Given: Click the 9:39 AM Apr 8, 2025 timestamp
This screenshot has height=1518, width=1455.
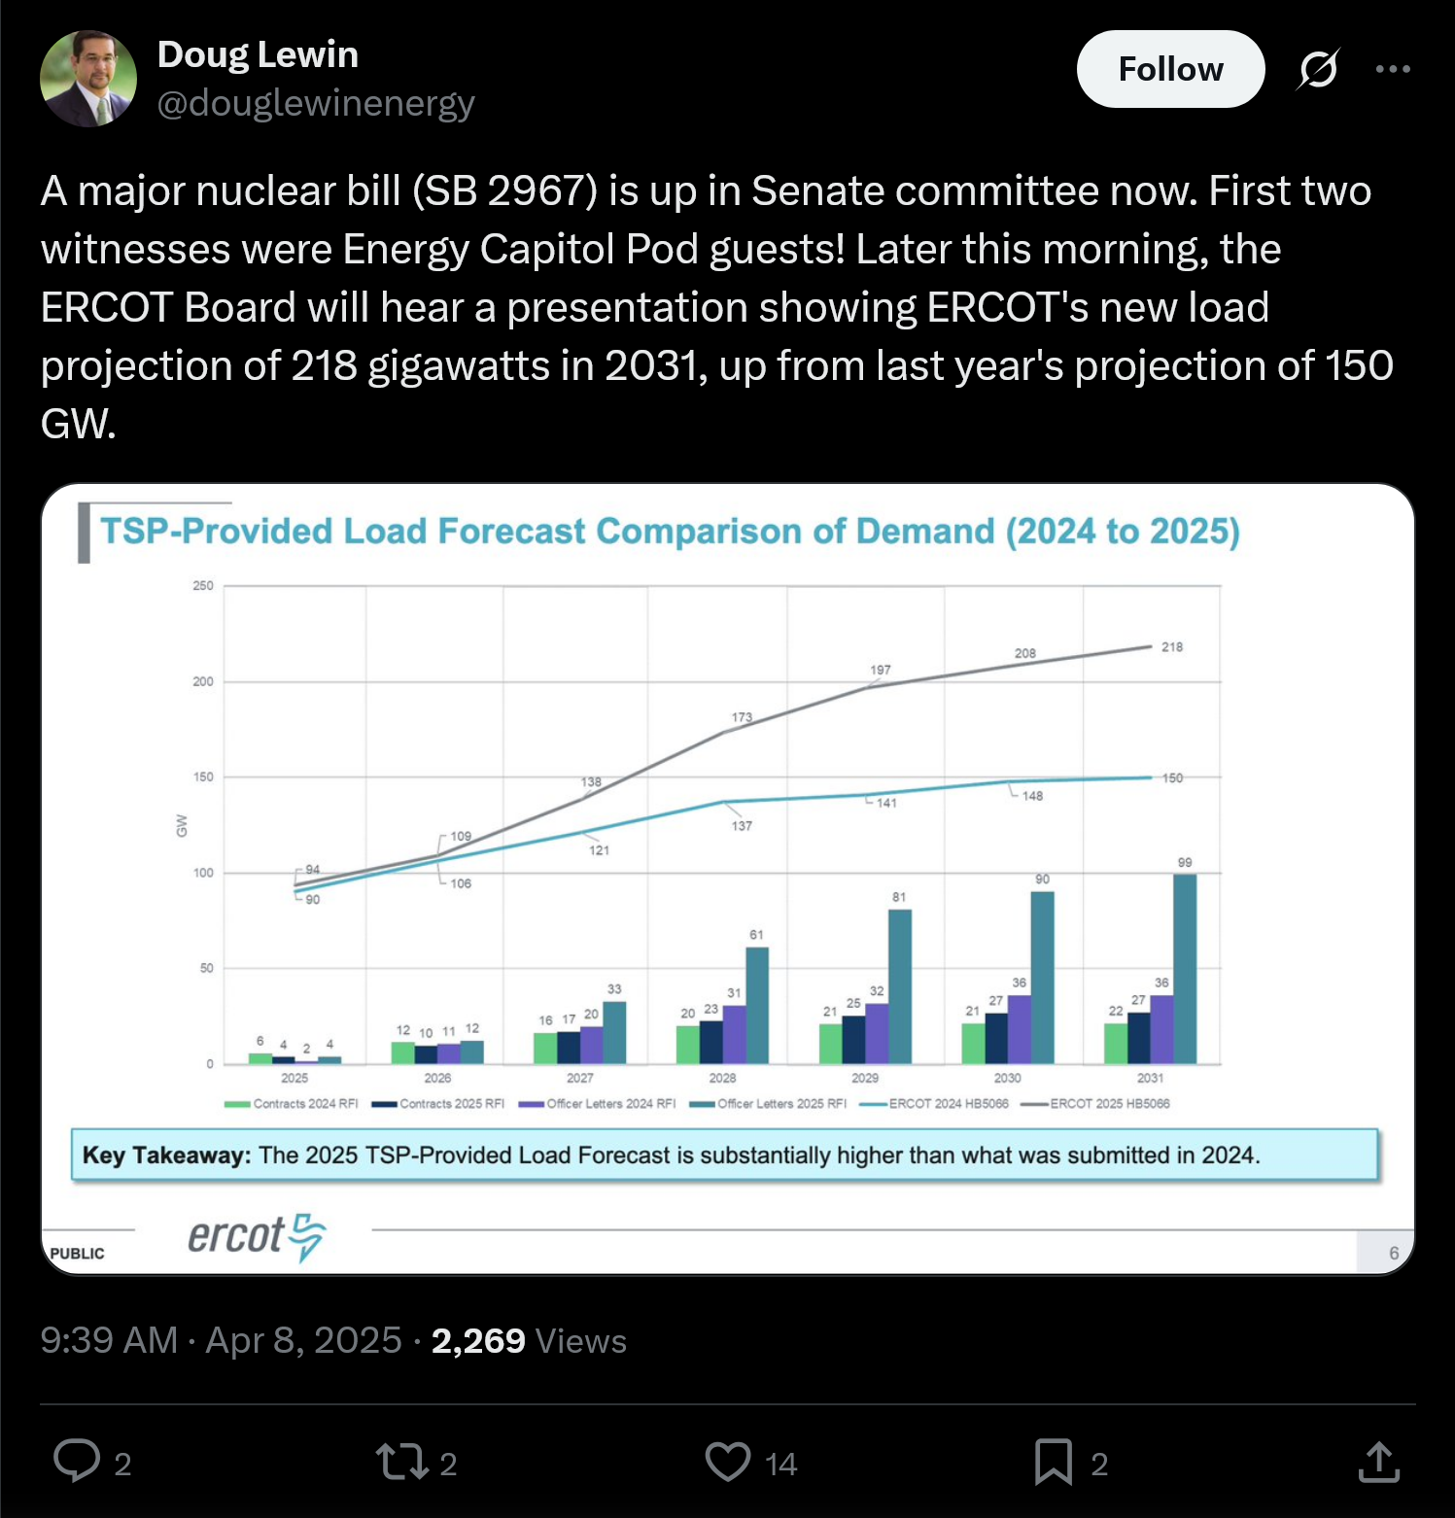Looking at the screenshot, I should pos(221,1340).
